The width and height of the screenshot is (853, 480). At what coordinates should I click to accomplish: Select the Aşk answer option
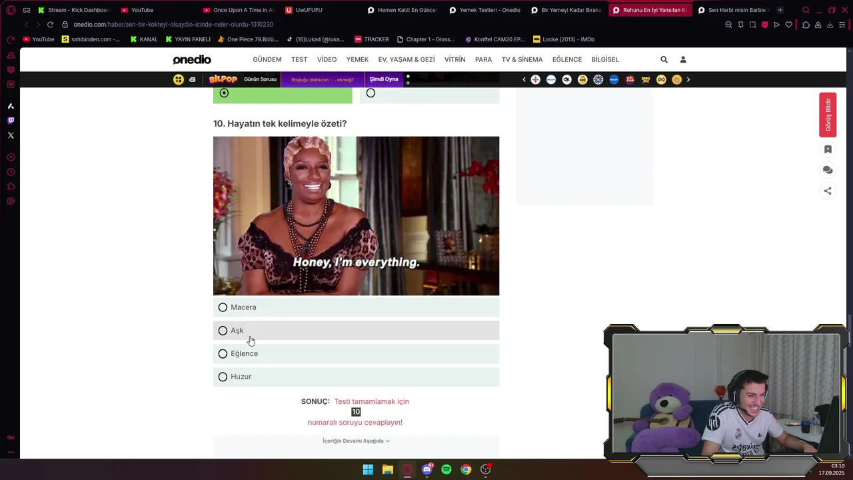point(356,331)
